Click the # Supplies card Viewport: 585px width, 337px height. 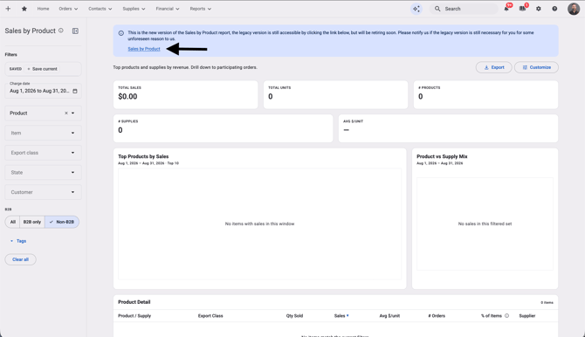point(223,128)
